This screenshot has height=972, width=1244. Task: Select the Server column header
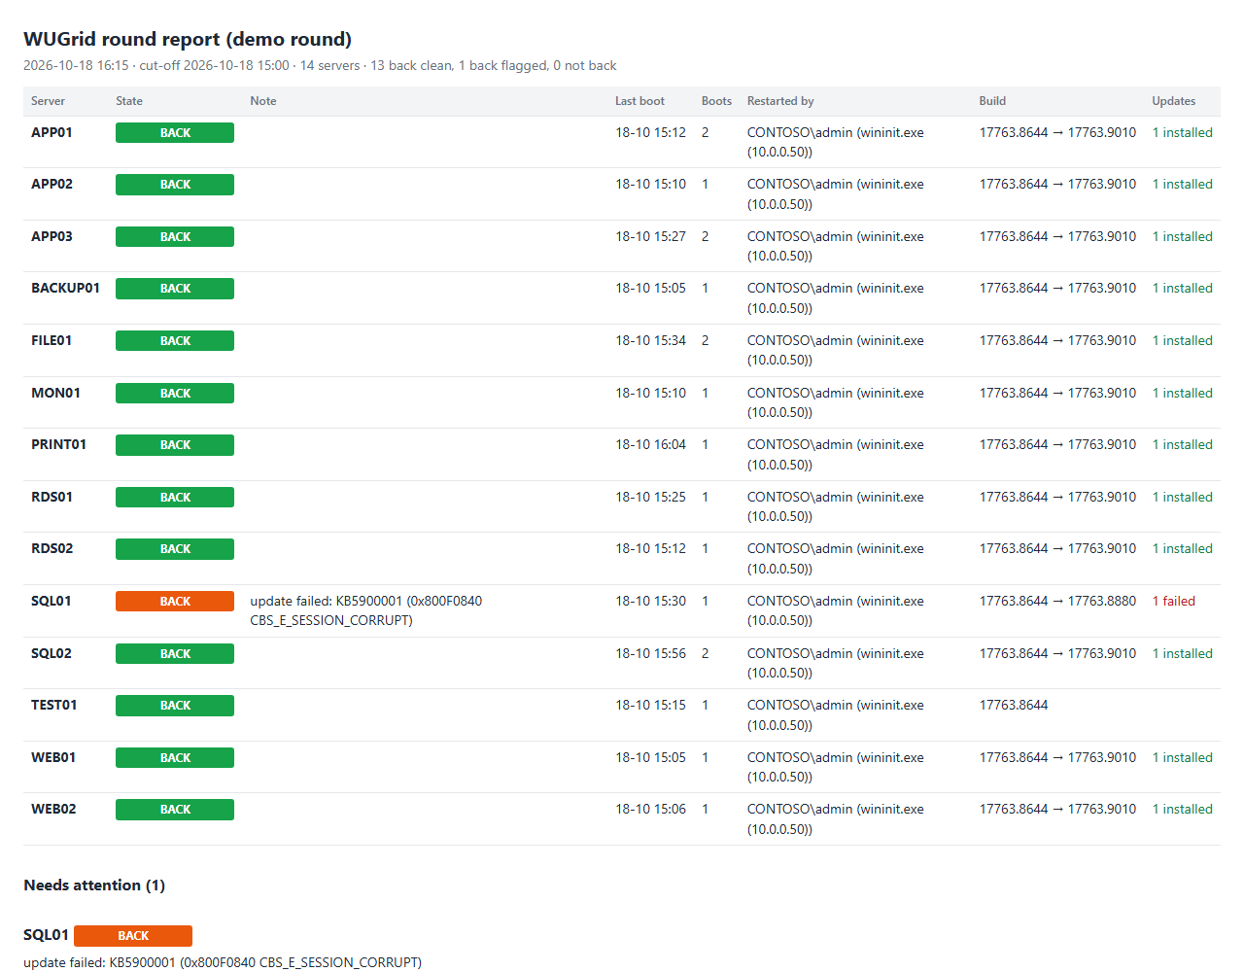click(x=48, y=101)
